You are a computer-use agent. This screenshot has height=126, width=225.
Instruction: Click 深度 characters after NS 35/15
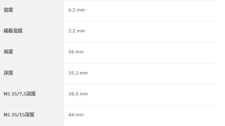point(30,115)
